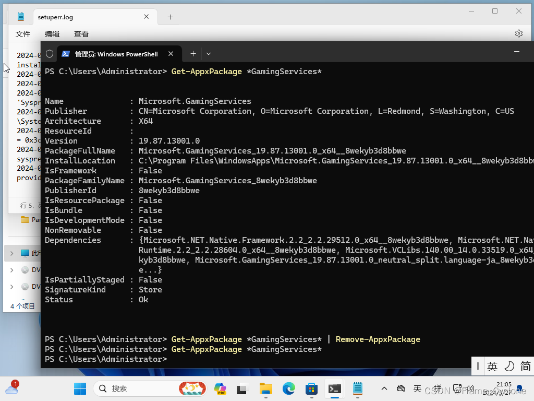Open the 查看 menu in Notepad
Viewport: 534px width, 401px height.
[x=81, y=34]
